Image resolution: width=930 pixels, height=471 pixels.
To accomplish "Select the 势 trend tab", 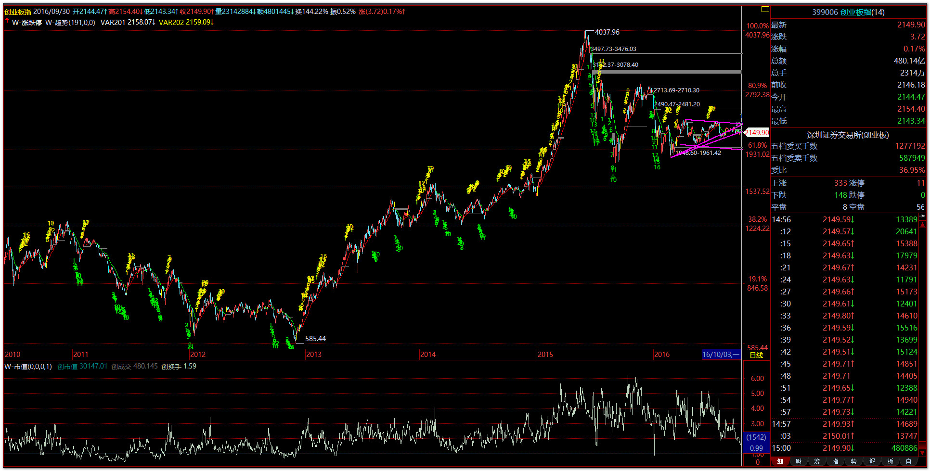I will click(x=853, y=461).
